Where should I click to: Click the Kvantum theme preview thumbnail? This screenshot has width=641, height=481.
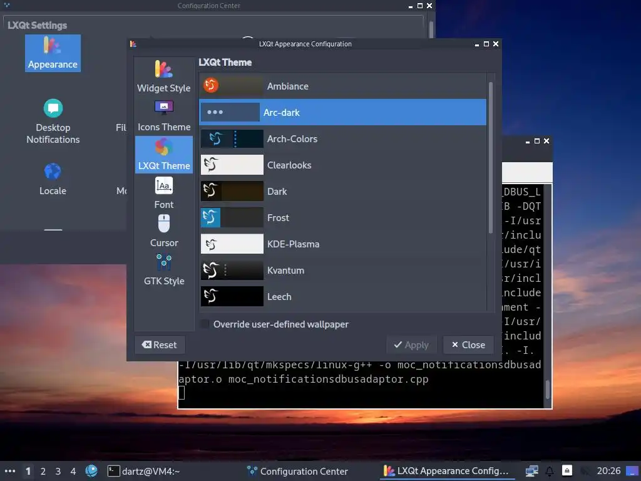pos(232,270)
